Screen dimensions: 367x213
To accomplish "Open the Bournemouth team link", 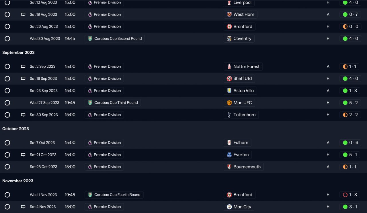I will pyautogui.click(x=247, y=167).
